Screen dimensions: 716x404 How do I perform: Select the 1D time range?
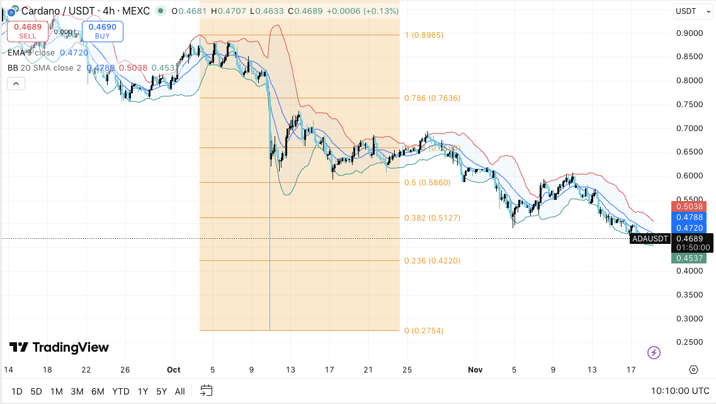(16, 391)
